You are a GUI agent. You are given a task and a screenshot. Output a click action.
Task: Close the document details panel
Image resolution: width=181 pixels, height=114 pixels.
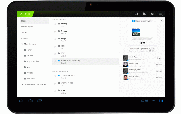(162, 20)
